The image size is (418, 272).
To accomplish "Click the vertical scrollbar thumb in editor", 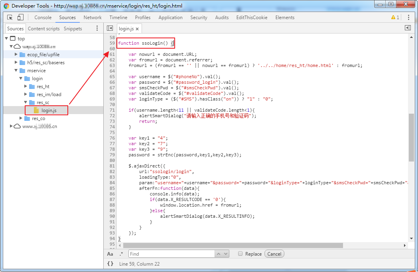I will tap(411, 137).
